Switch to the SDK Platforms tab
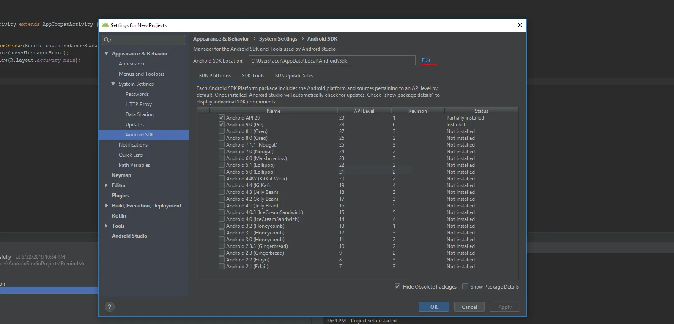Screen dimensions: 674x324 coord(215,76)
